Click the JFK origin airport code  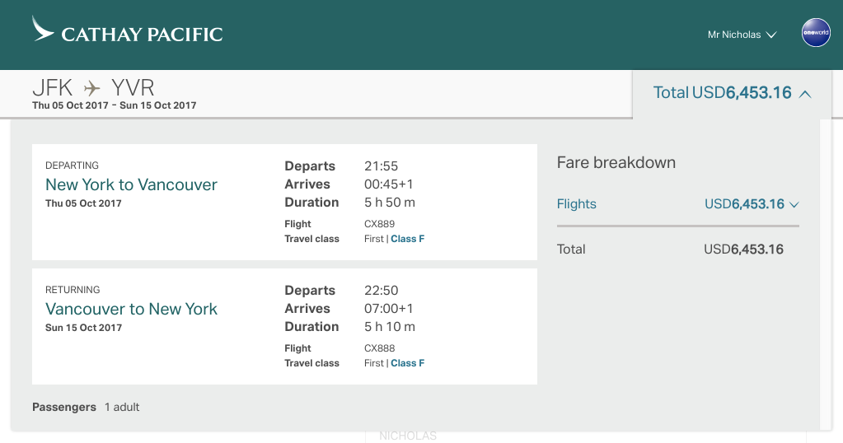52,87
